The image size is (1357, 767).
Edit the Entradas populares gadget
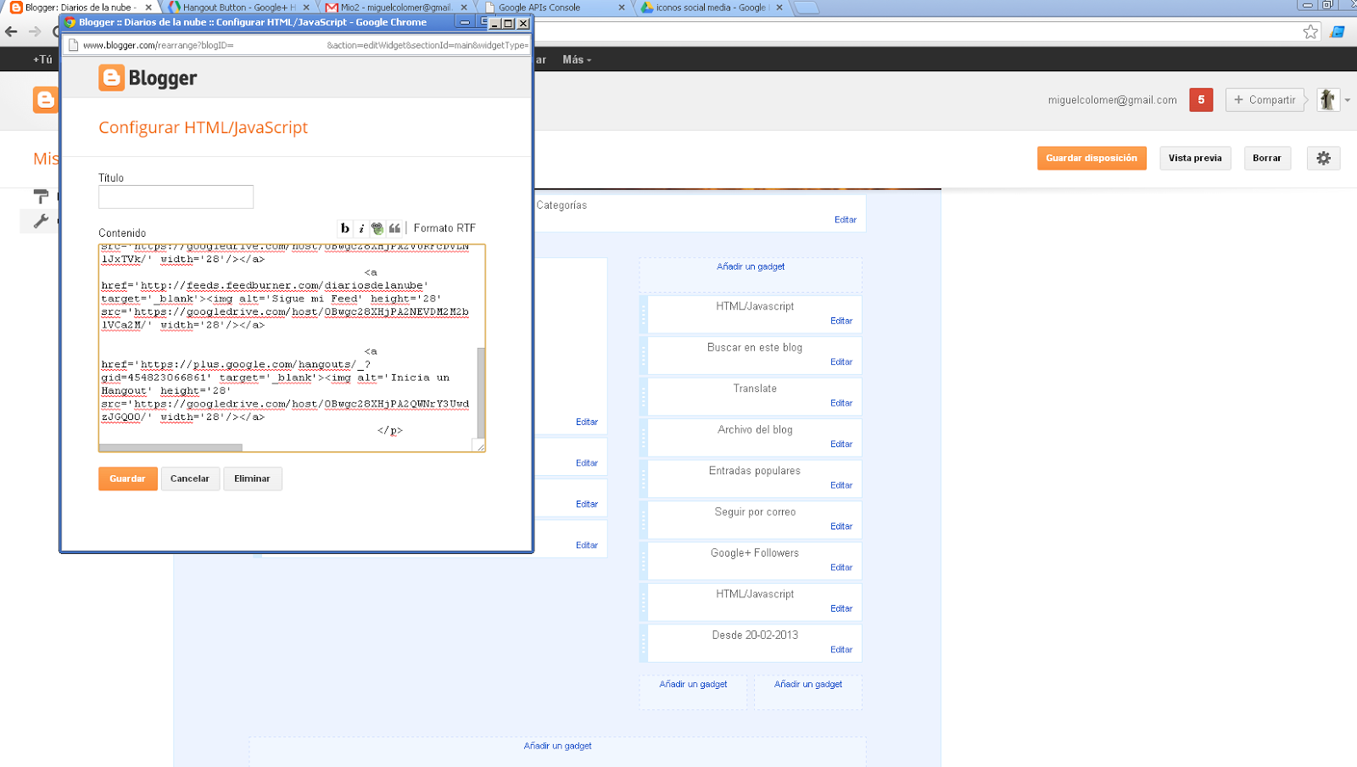[840, 485]
